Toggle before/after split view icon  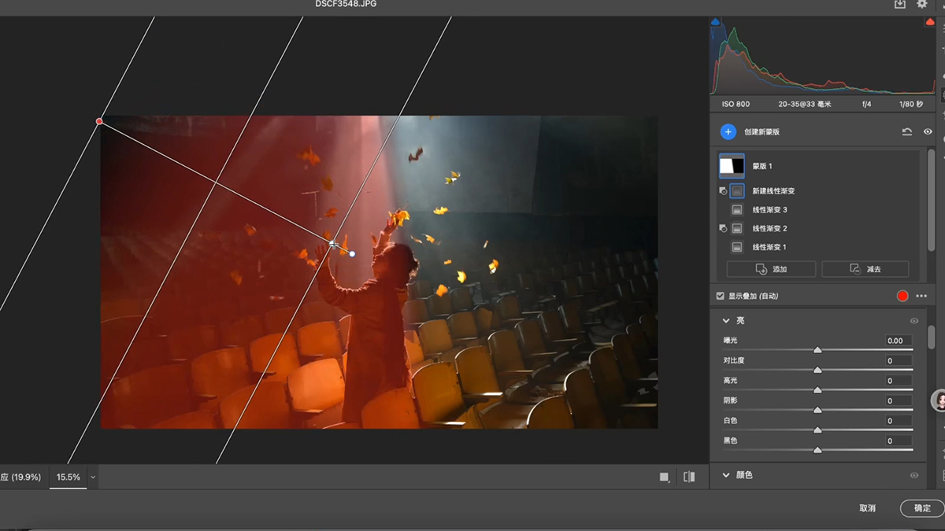pos(689,477)
